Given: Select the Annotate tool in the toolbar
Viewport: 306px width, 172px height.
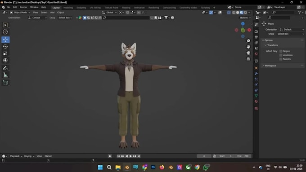Looking at the screenshot, I should [5, 68].
